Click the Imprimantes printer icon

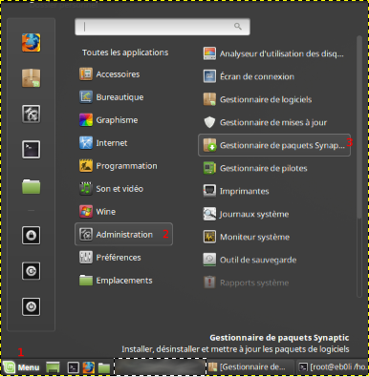[209, 191]
